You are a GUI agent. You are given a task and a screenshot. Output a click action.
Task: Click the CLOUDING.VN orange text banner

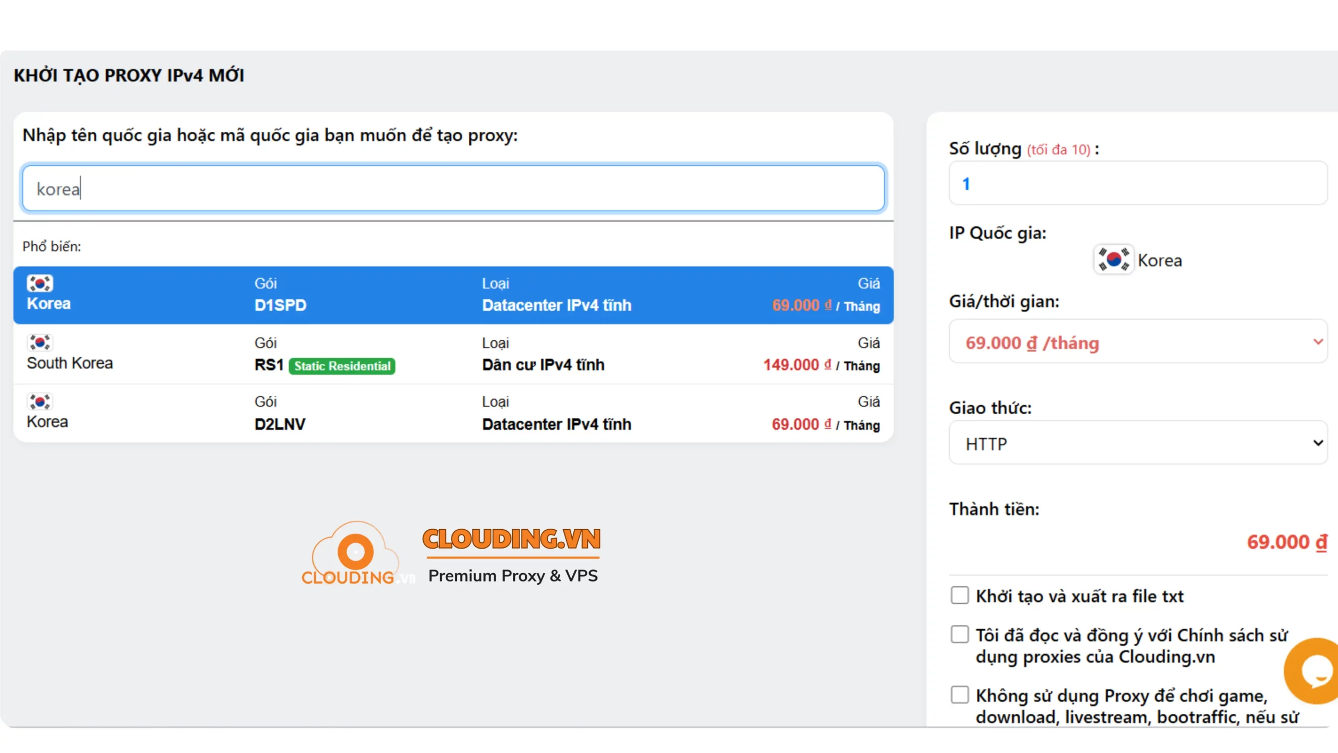pos(511,540)
